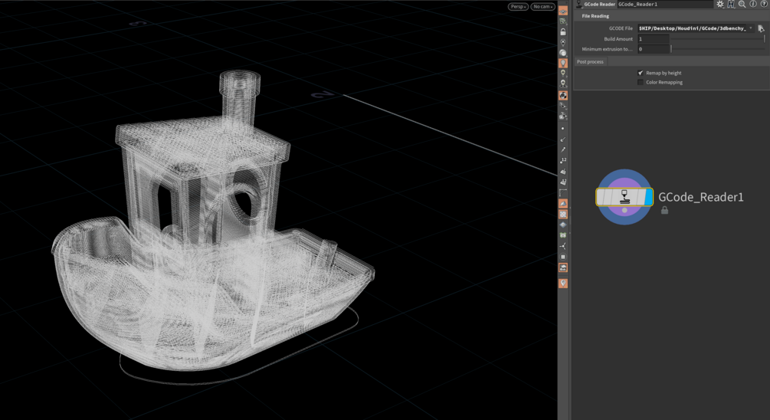Open the node info circle icon

tap(753, 4)
